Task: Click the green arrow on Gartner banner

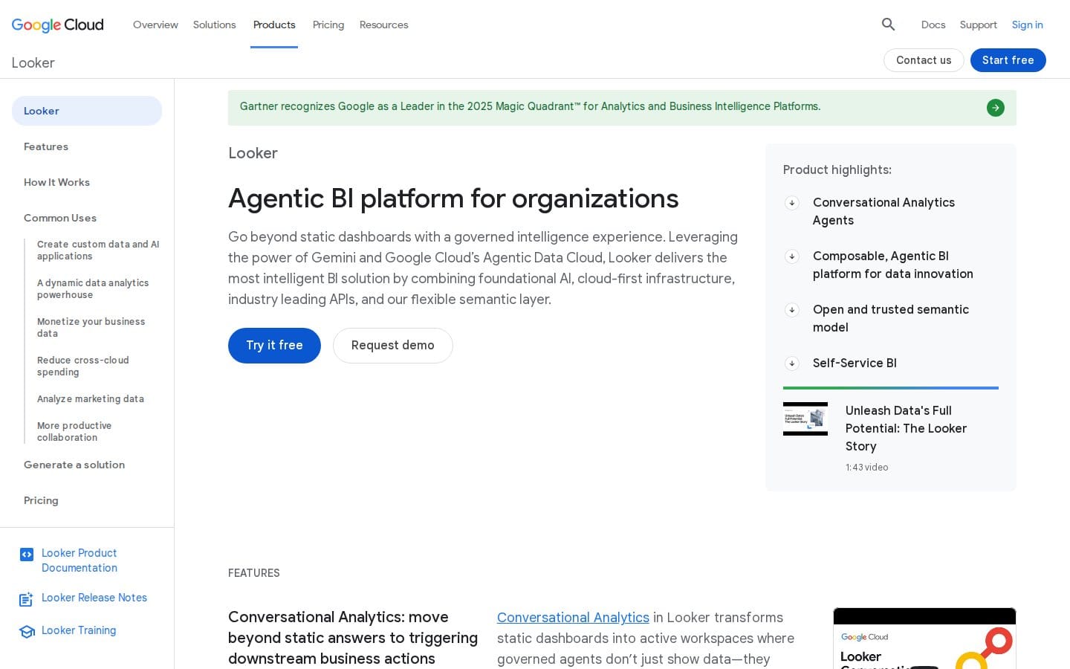Action: 995,108
